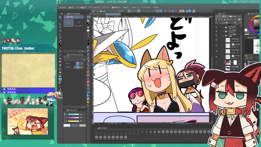Open the save icon dropdown arrow
This screenshot has width=261, height=147.
(106, 11)
